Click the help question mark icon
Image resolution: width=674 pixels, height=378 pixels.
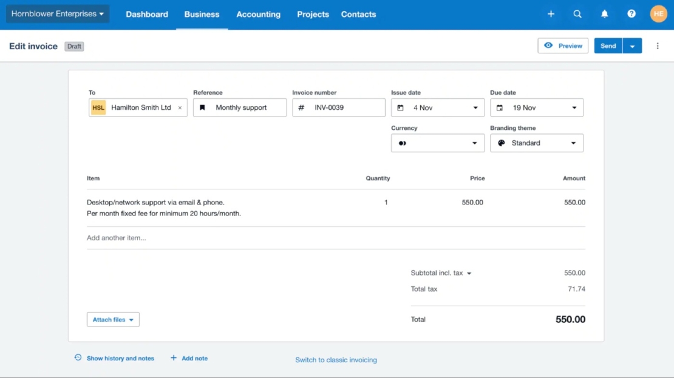631,13
